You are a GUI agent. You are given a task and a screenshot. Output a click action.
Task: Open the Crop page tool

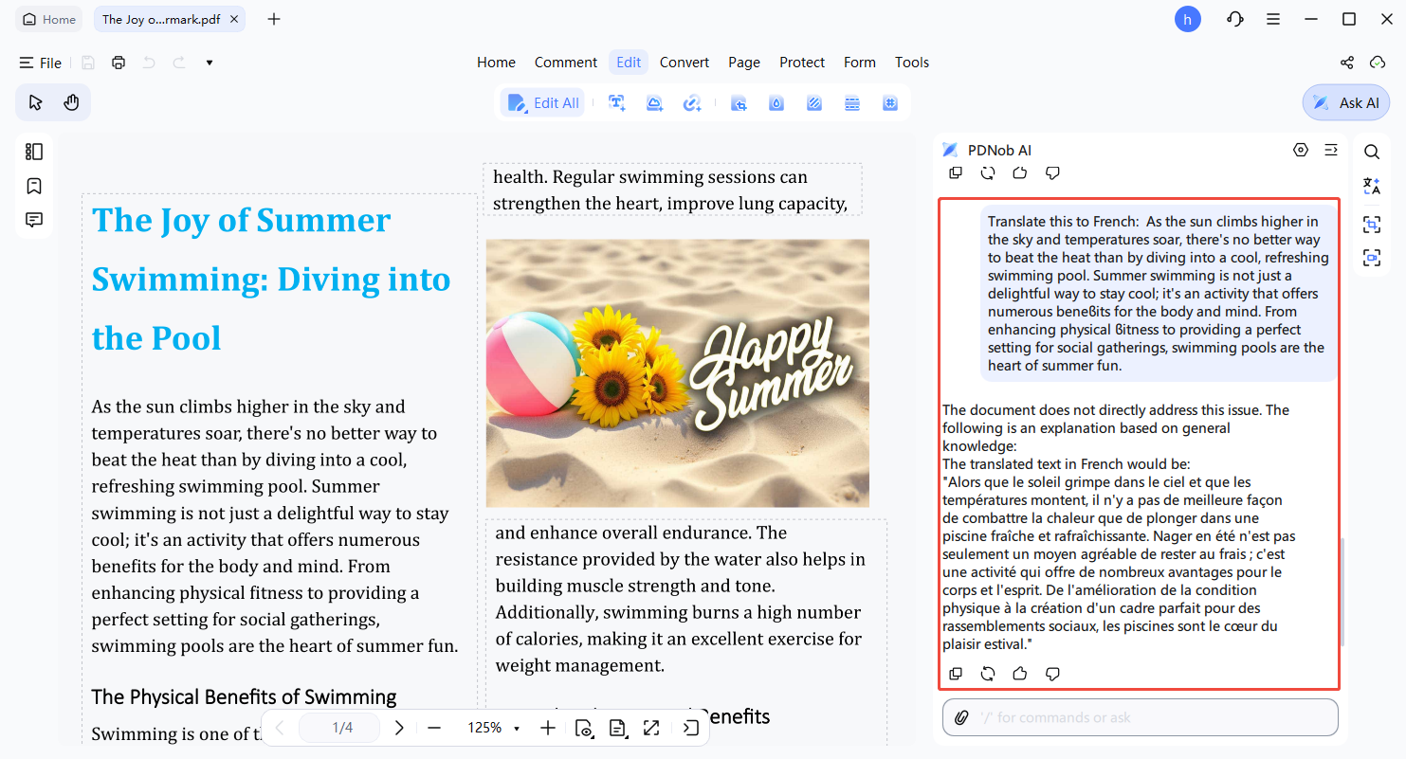[x=739, y=102]
